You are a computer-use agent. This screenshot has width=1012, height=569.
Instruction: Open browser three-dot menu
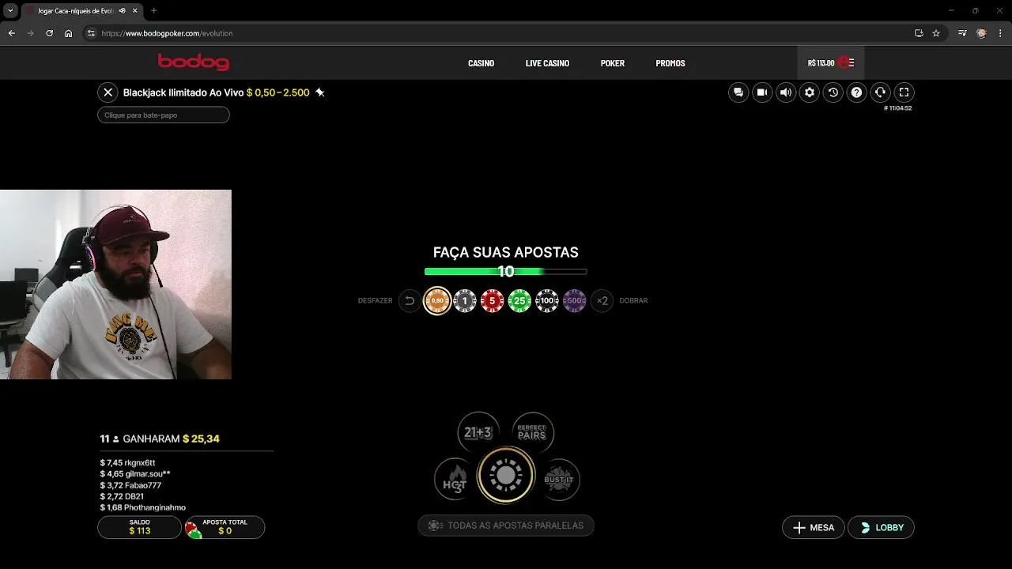pos(999,33)
